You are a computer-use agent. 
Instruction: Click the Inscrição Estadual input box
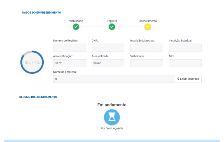tap(185, 48)
